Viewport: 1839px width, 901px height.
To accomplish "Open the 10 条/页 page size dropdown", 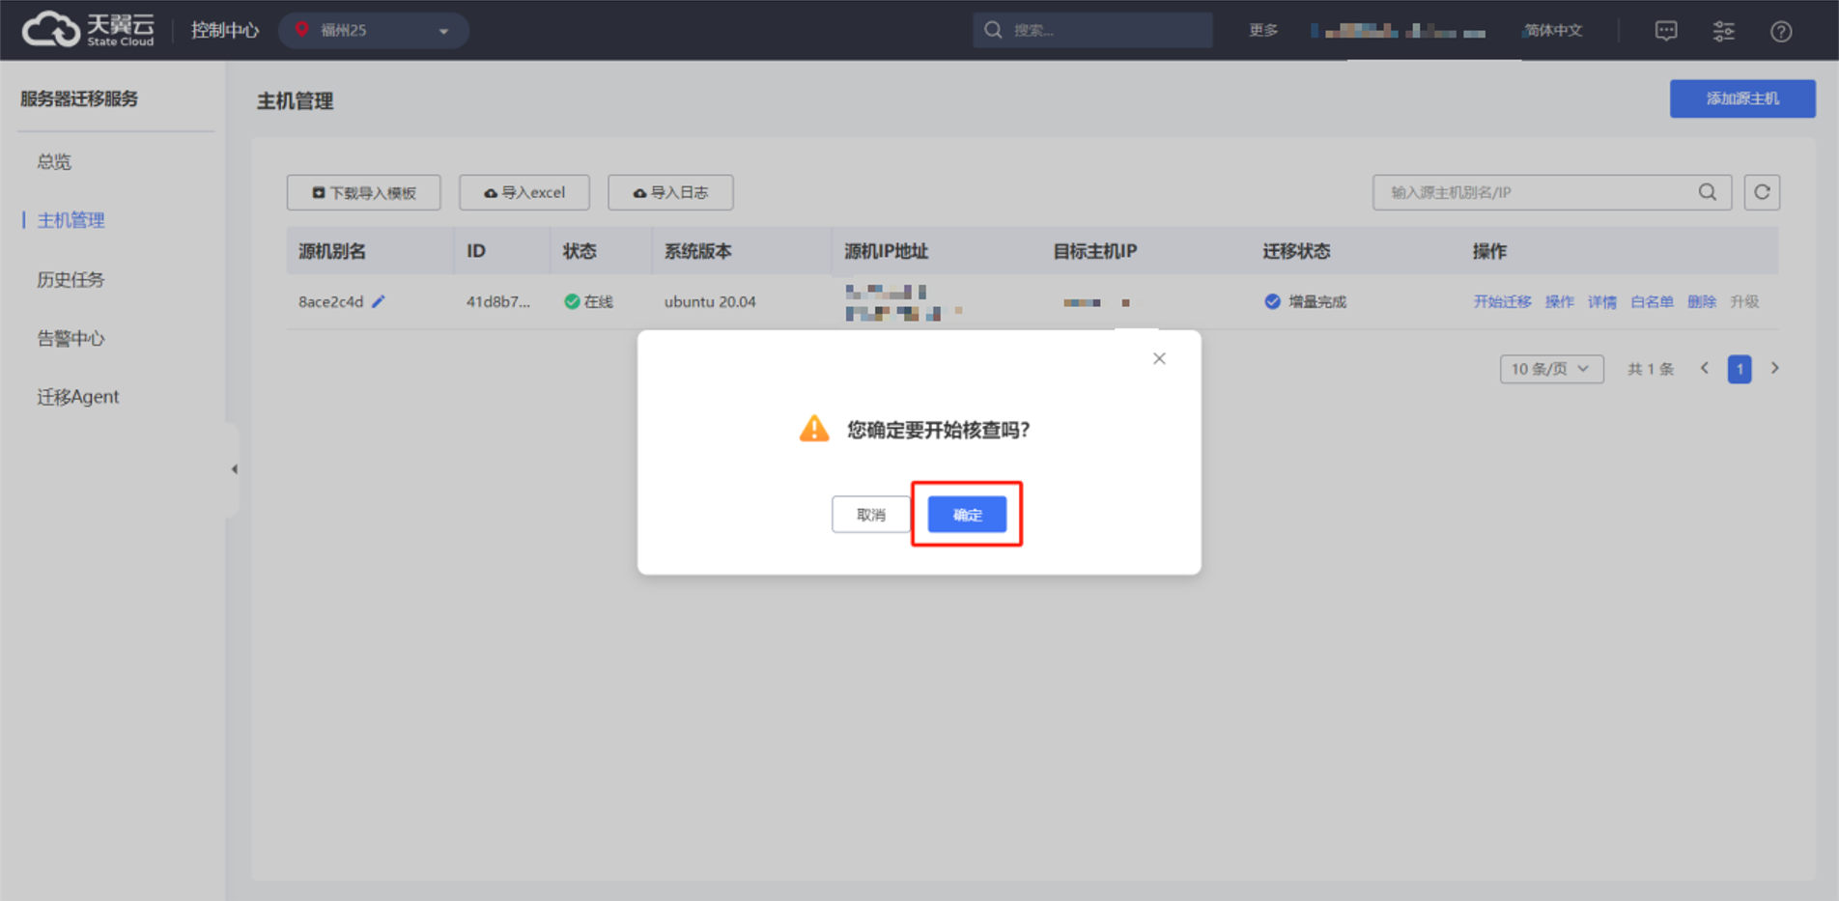I will [x=1551, y=369].
